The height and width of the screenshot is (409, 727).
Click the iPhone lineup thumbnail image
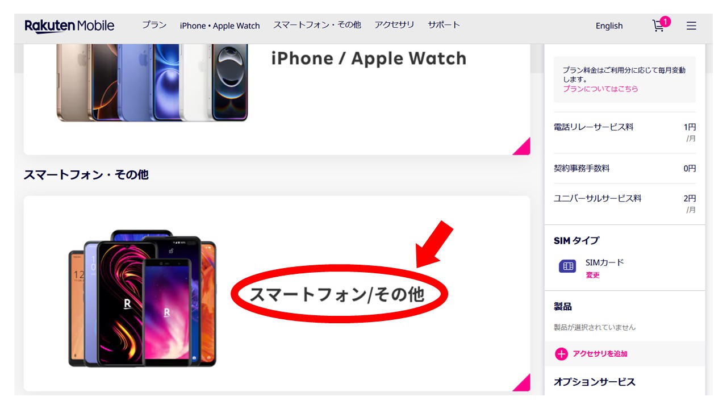(x=152, y=83)
